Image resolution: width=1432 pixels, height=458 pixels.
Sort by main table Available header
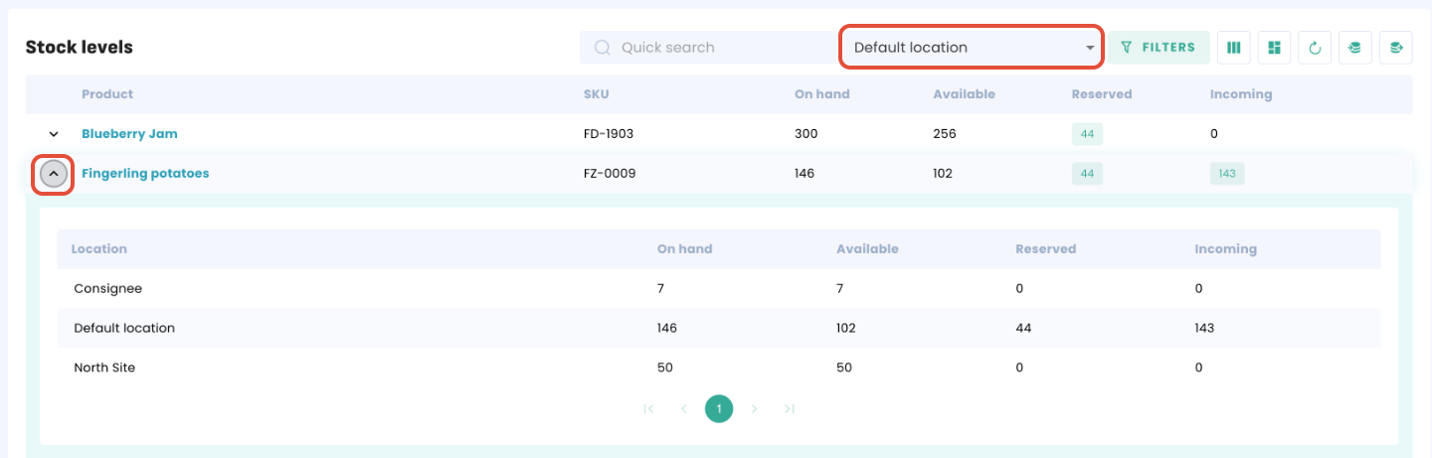coord(964,94)
